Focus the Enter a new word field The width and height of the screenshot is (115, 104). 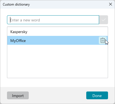(x=53, y=20)
